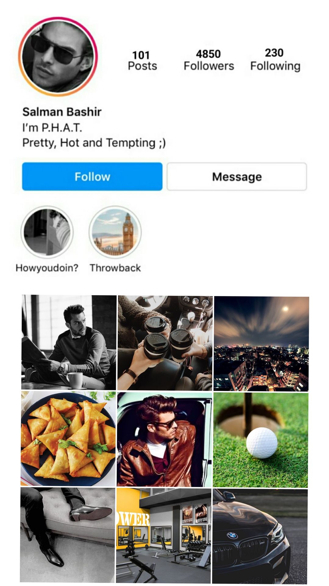The width and height of the screenshot is (329, 586).
Task: Open the man reading newspaper post
Action: point(69,342)
